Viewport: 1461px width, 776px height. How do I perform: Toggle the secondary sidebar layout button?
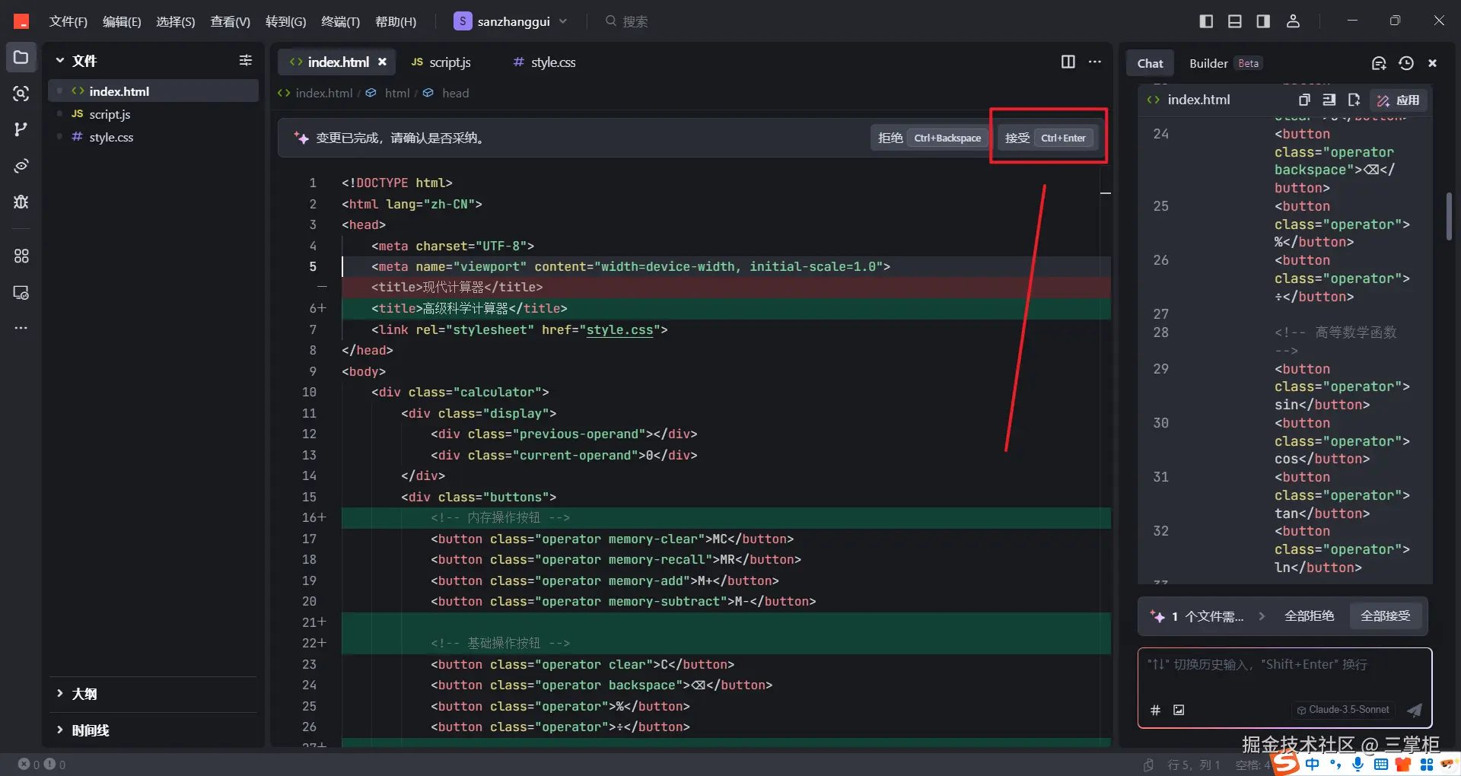coord(1263,21)
